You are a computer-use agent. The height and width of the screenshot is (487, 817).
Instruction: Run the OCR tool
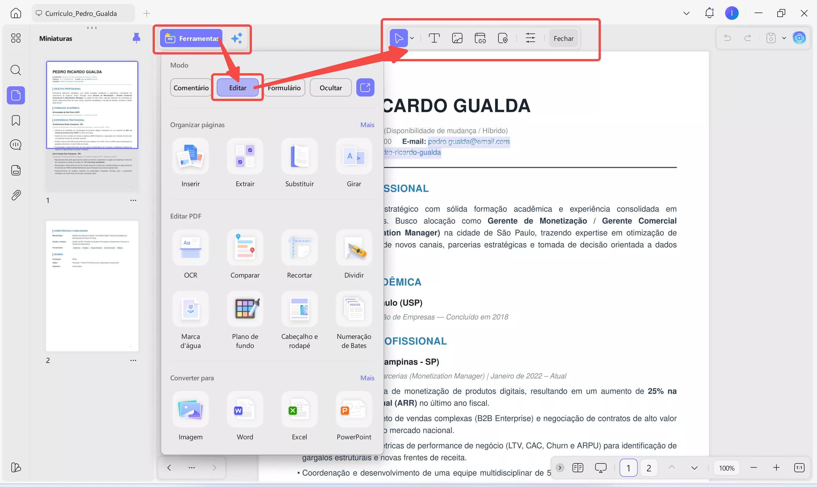click(x=191, y=254)
